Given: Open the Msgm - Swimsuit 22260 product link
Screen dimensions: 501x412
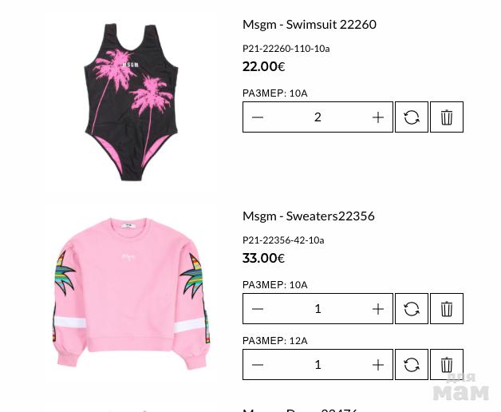Looking at the screenshot, I should point(310,24).
